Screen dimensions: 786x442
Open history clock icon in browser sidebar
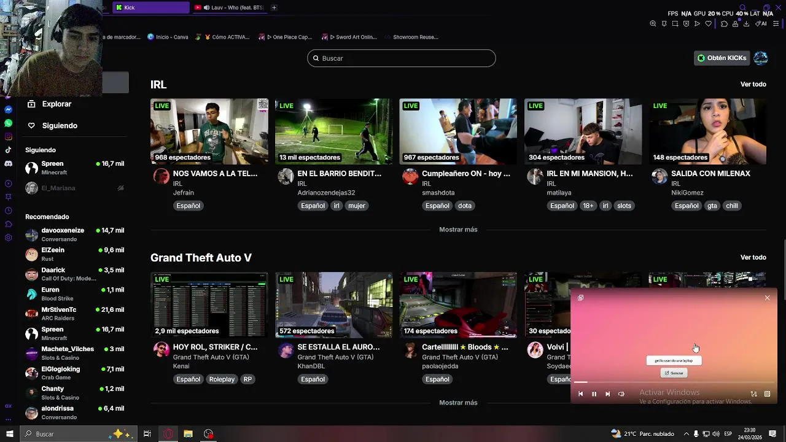point(9,211)
